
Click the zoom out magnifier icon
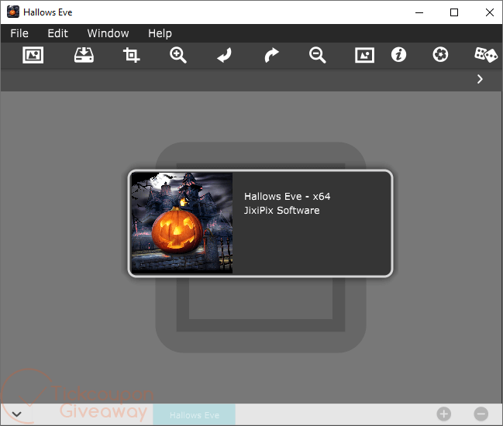(317, 55)
